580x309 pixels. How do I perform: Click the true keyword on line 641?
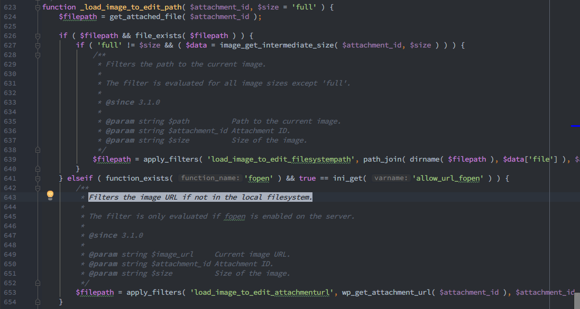coord(307,178)
